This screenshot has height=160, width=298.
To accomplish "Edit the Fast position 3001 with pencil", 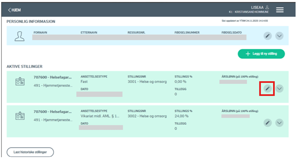I will click(x=268, y=88).
